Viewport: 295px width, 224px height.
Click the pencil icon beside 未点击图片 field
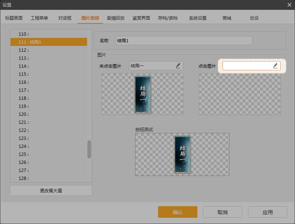[x=178, y=66]
